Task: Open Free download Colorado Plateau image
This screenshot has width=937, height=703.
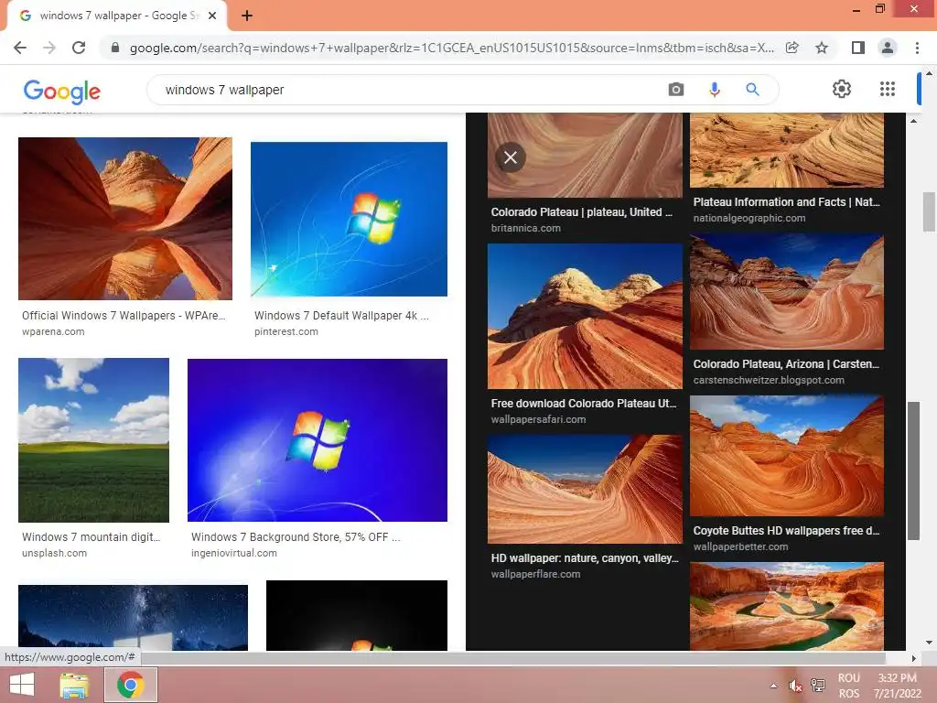Action: coord(585,316)
